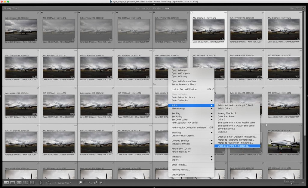Open toolbar content dropdown arrow
Screen dimensions: 308x188
[x=303, y=183]
